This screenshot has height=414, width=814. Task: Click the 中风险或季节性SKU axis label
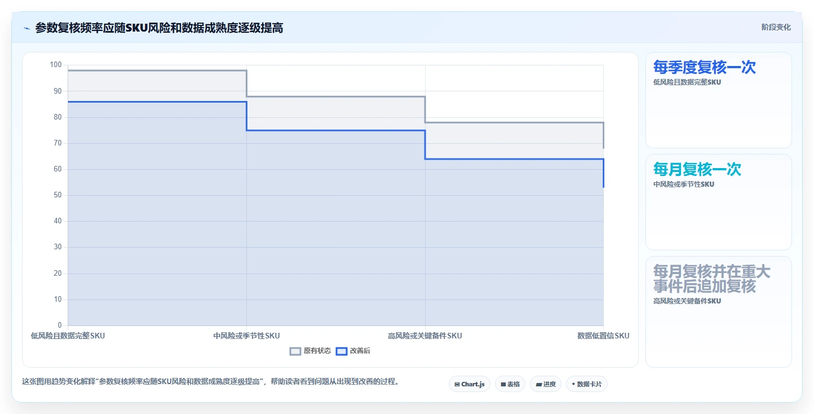pos(246,336)
